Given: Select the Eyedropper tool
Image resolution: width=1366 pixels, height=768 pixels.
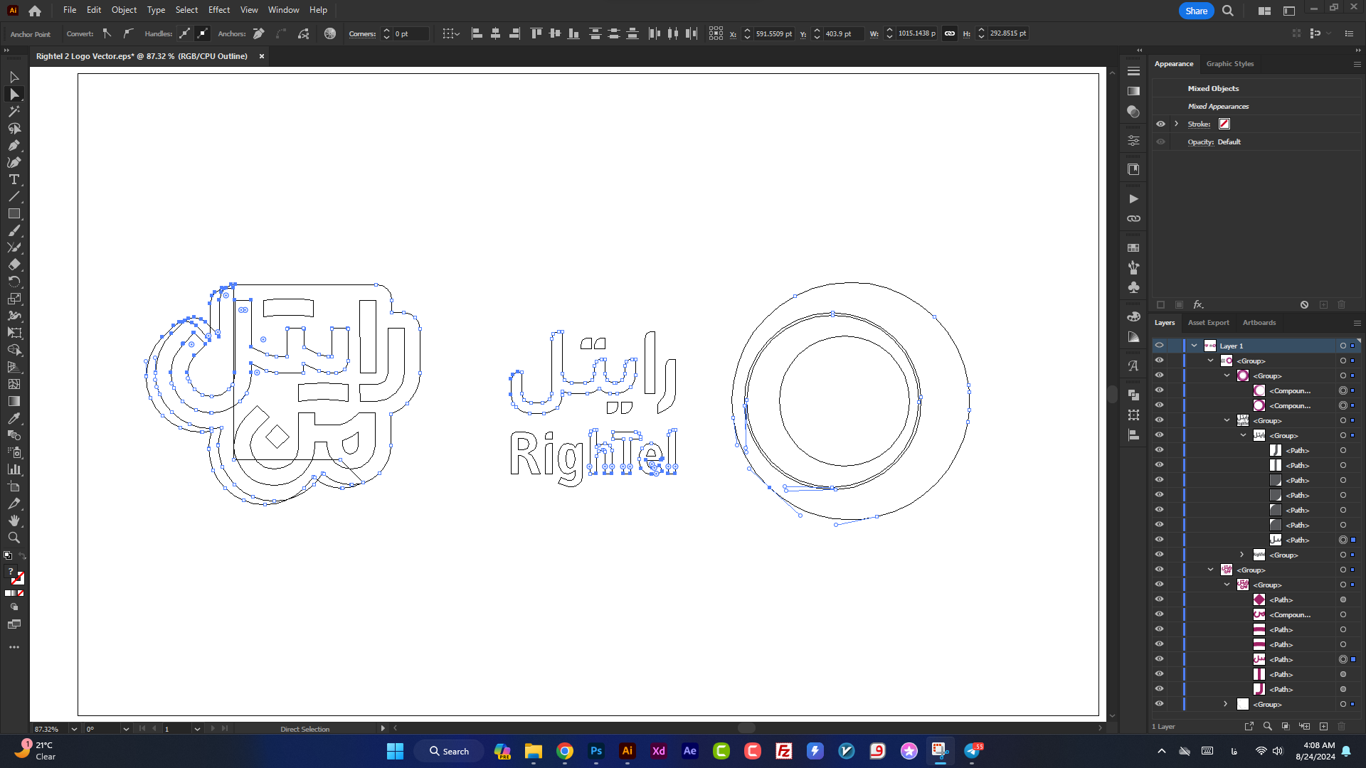Looking at the screenshot, I should pyautogui.click(x=14, y=418).
